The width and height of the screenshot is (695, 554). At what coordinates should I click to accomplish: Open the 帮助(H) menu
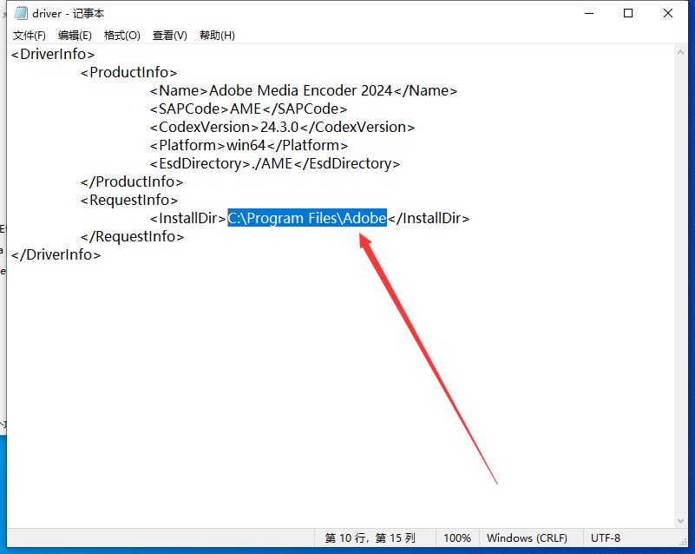pyautogui.click(x=217, y=36)
